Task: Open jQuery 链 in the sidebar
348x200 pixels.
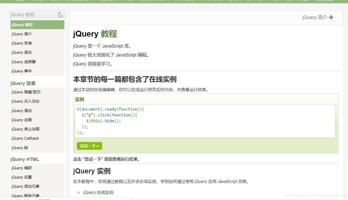Action: click(37, 148)
